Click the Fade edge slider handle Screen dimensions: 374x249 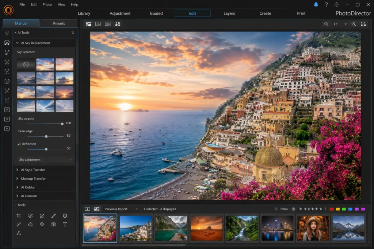pyautogui.click(x=46, y=136)
